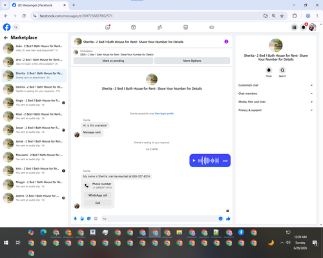Open Angie's conversation in the list

[x=34, y=103]
